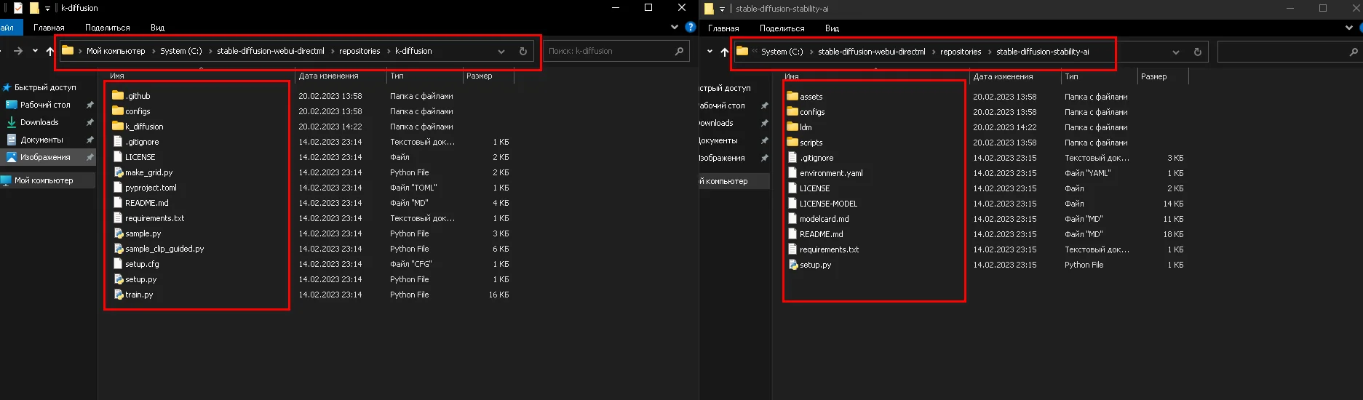Viewport: 1363px width, 400px height.
Task: Open recent locations dropdown in k-diffusion window
Action: coord(35,51)
